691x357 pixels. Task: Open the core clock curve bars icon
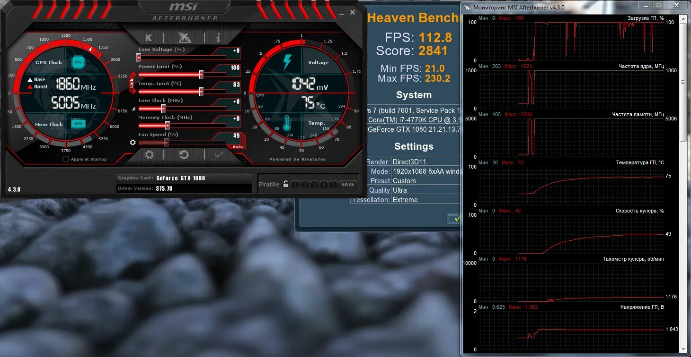point(133,109)
